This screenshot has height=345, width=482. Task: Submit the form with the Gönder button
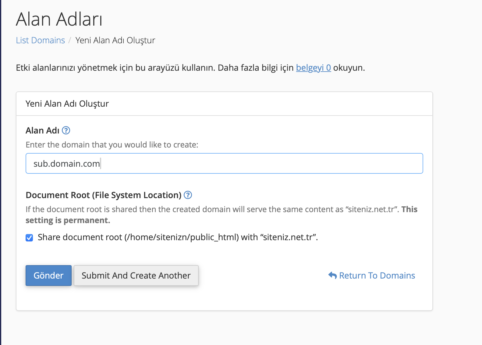pyautogui.click(x=48, y=276)
